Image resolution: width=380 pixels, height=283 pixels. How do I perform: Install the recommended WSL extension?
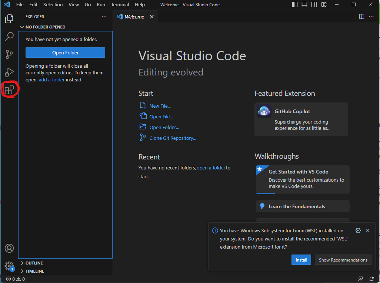pos(301,260)
